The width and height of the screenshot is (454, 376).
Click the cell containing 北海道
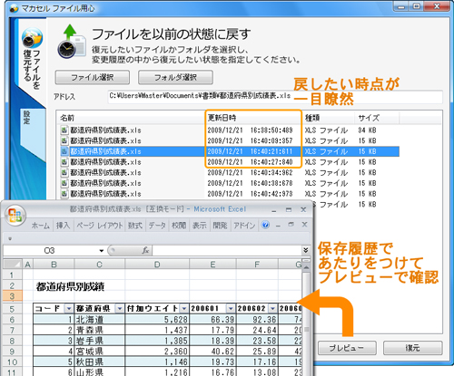pos(100,319)
